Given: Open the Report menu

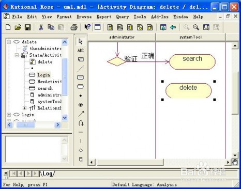Looking at the screenshot, I should tap(104, 17).
